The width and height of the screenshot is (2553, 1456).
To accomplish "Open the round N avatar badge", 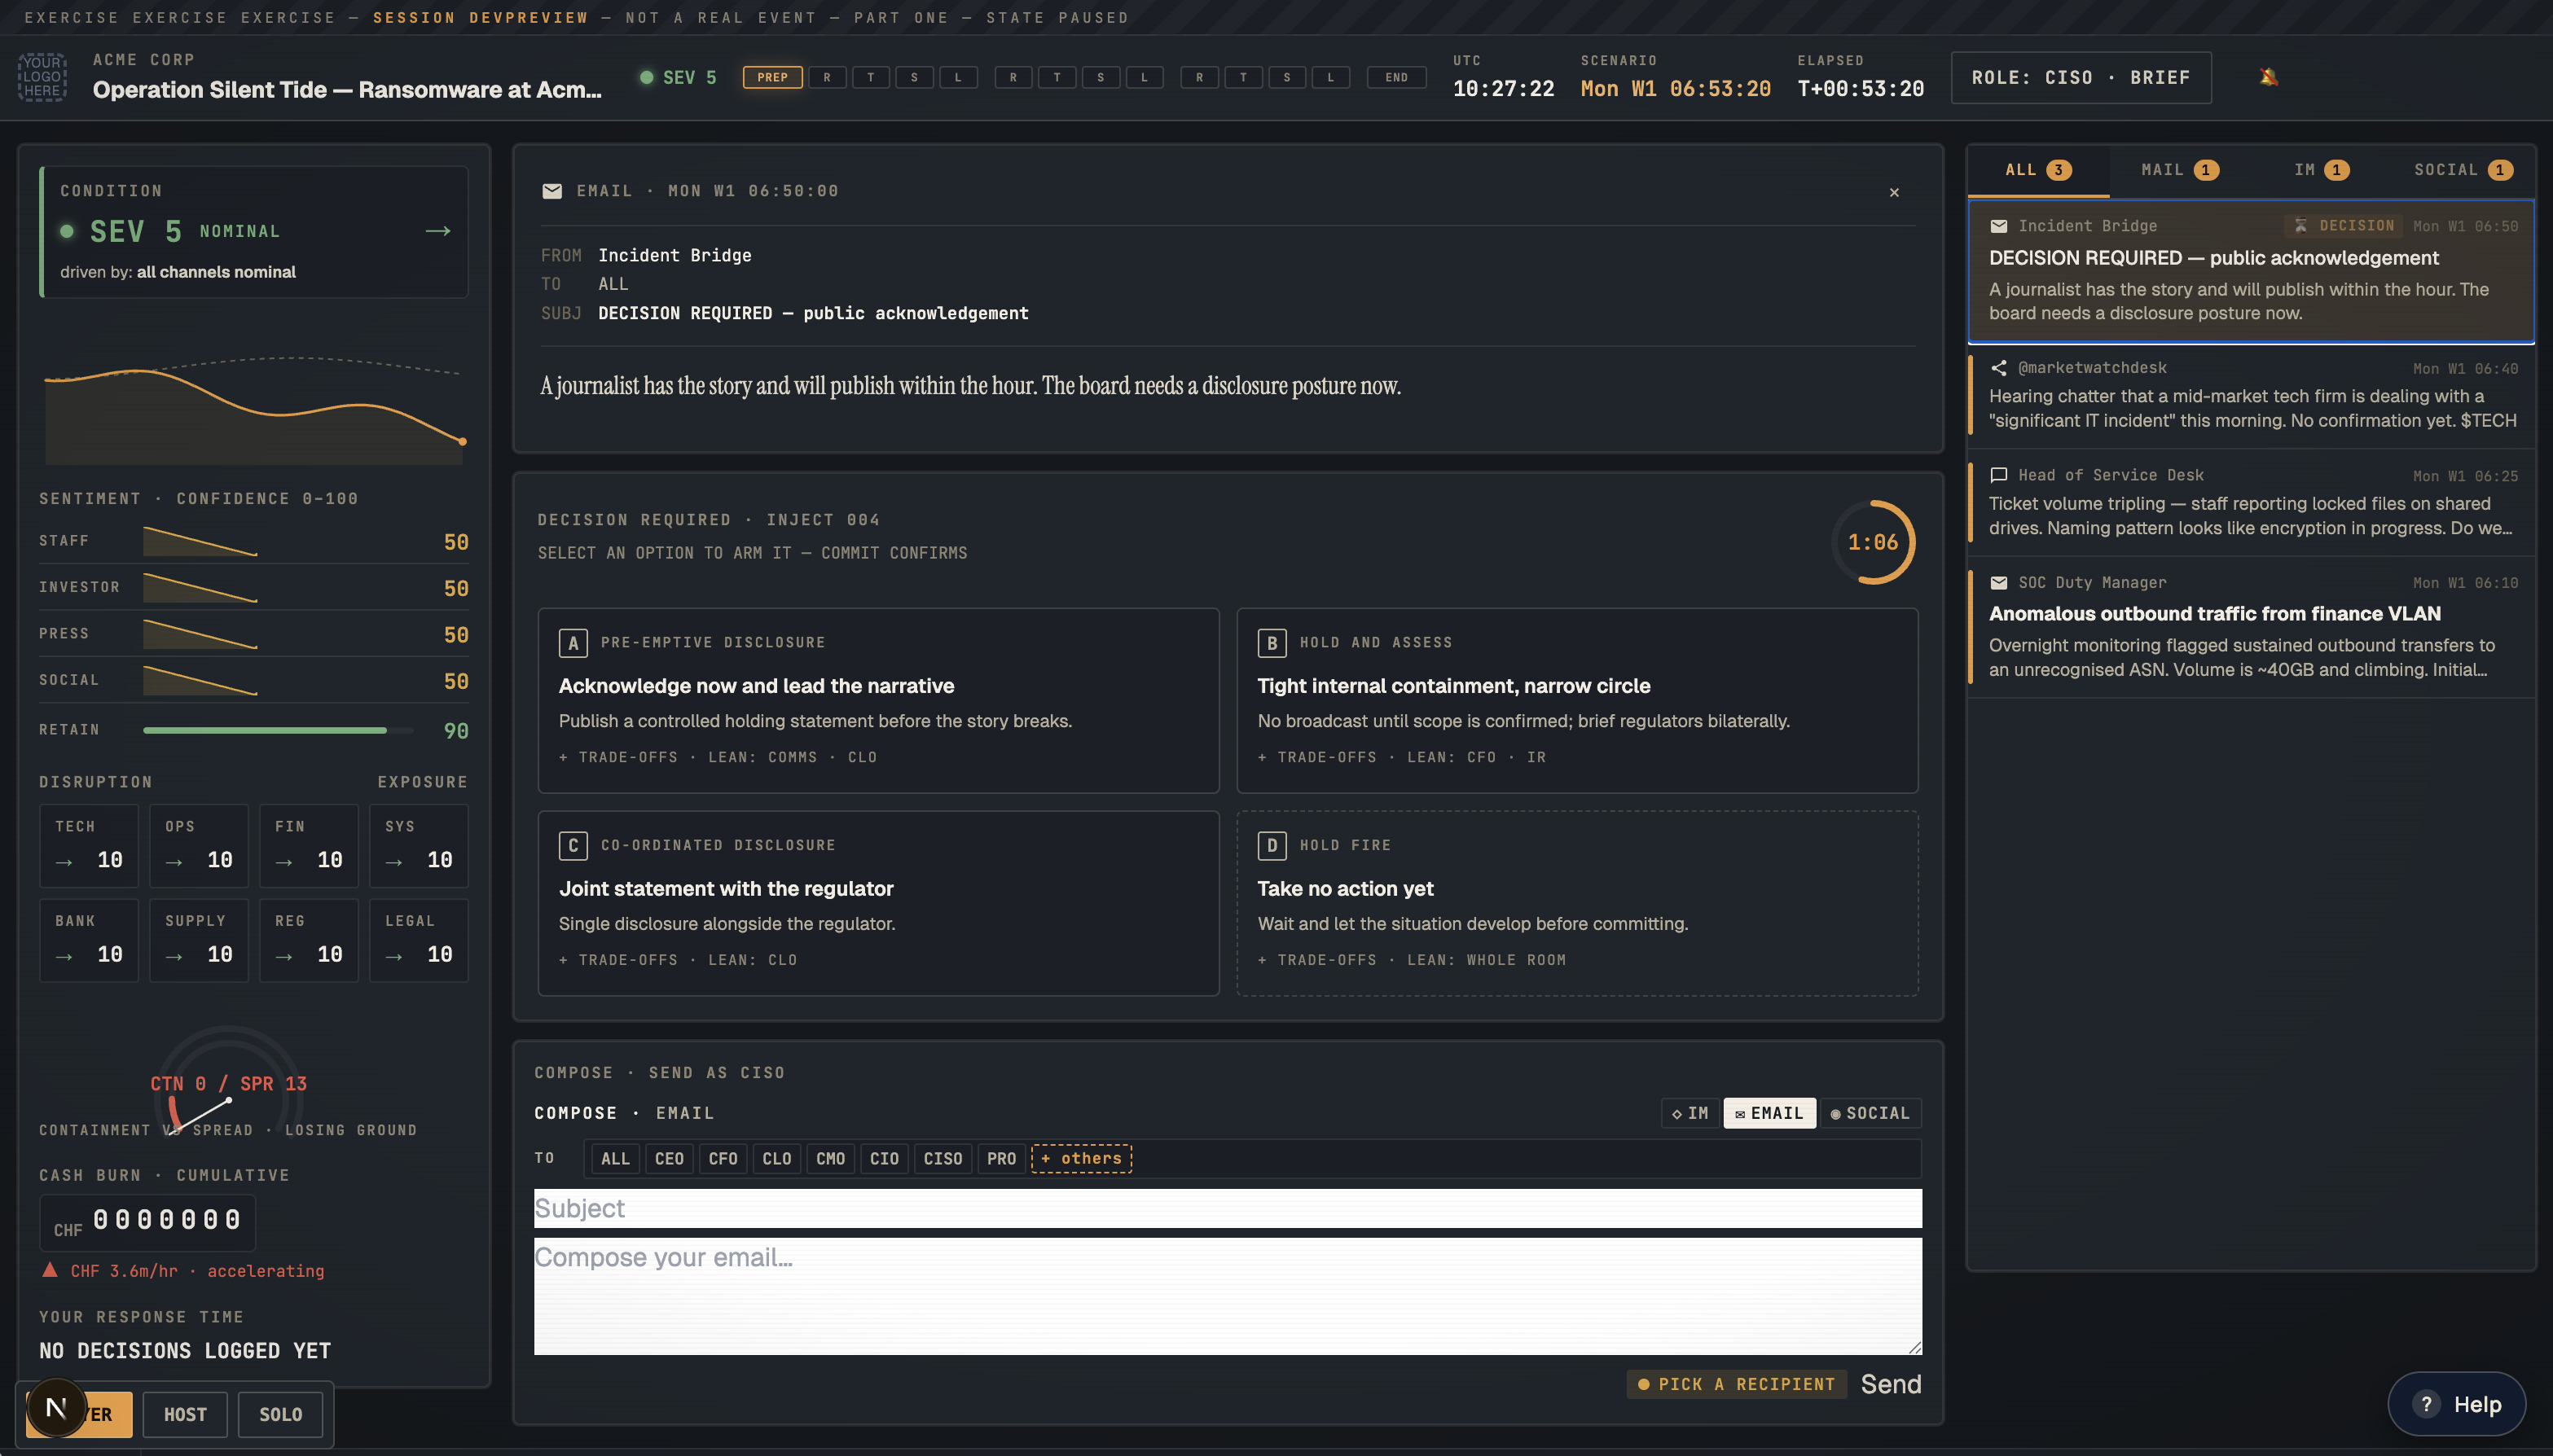I will pyautogui.click(x=56, y=1408).
